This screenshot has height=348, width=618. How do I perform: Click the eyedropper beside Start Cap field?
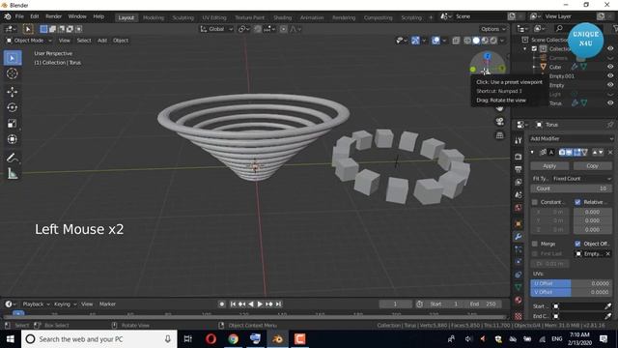607,306
